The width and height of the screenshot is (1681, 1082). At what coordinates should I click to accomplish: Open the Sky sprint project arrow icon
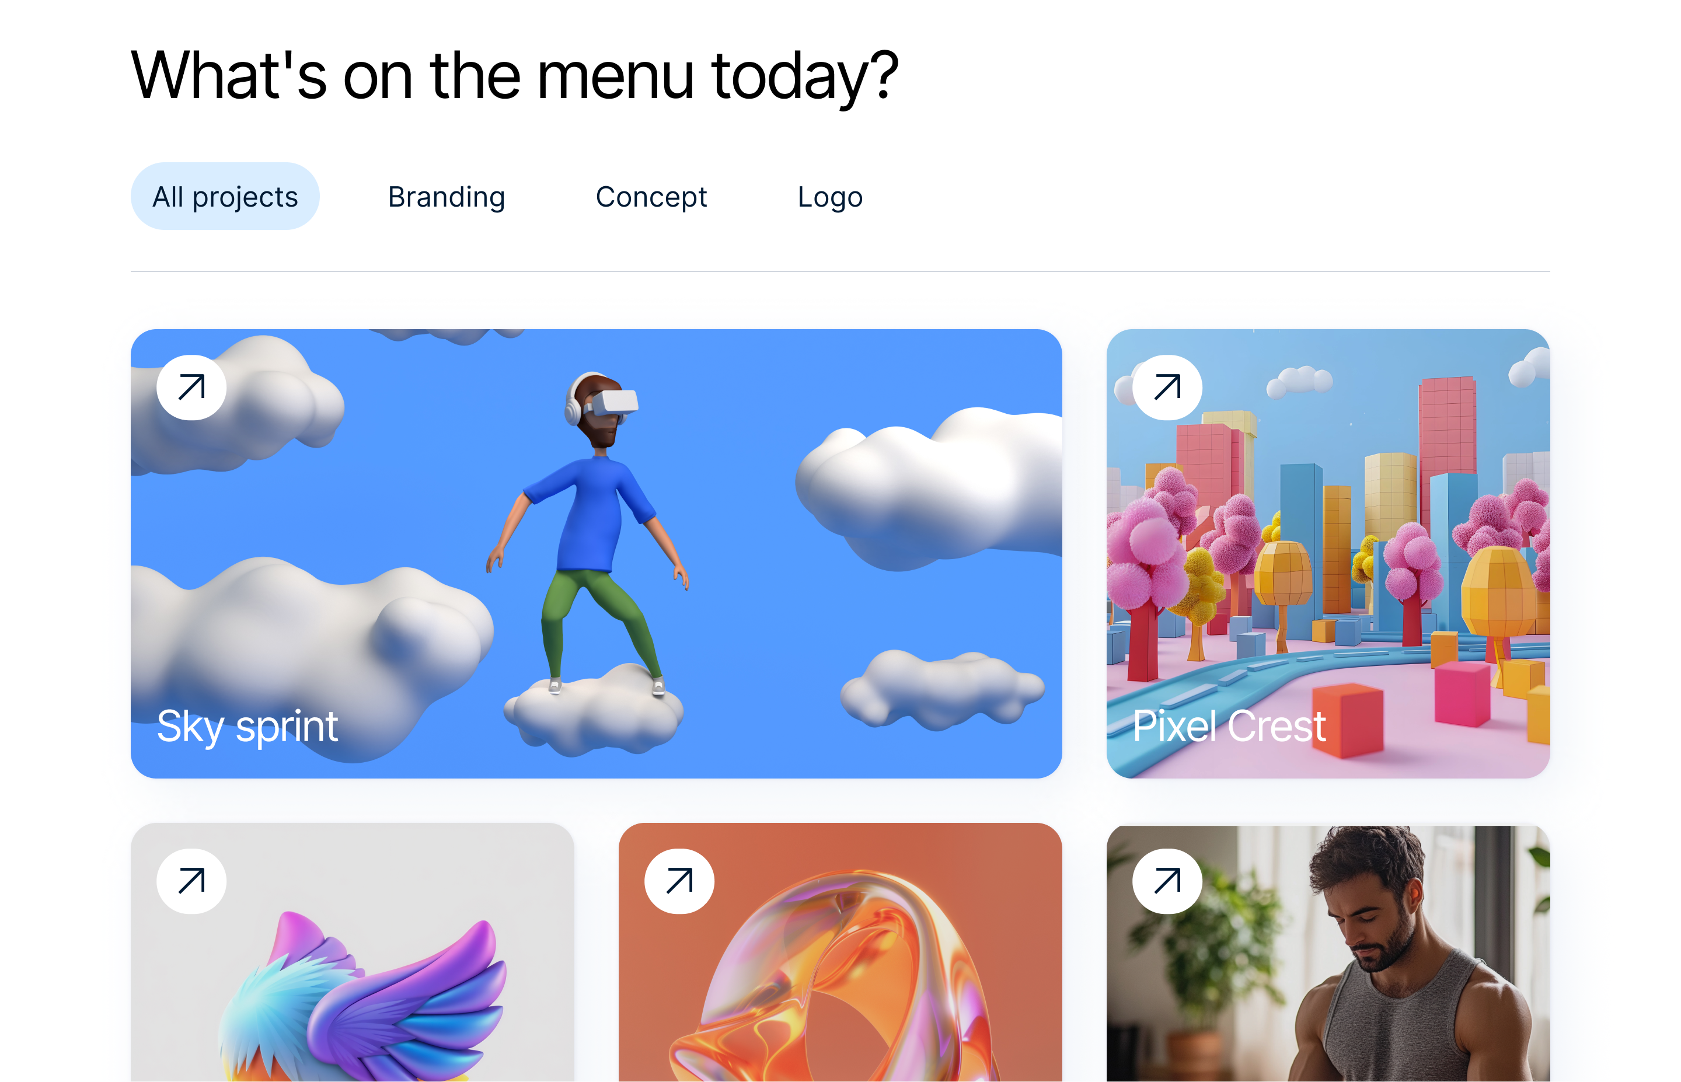pos(191,387)
